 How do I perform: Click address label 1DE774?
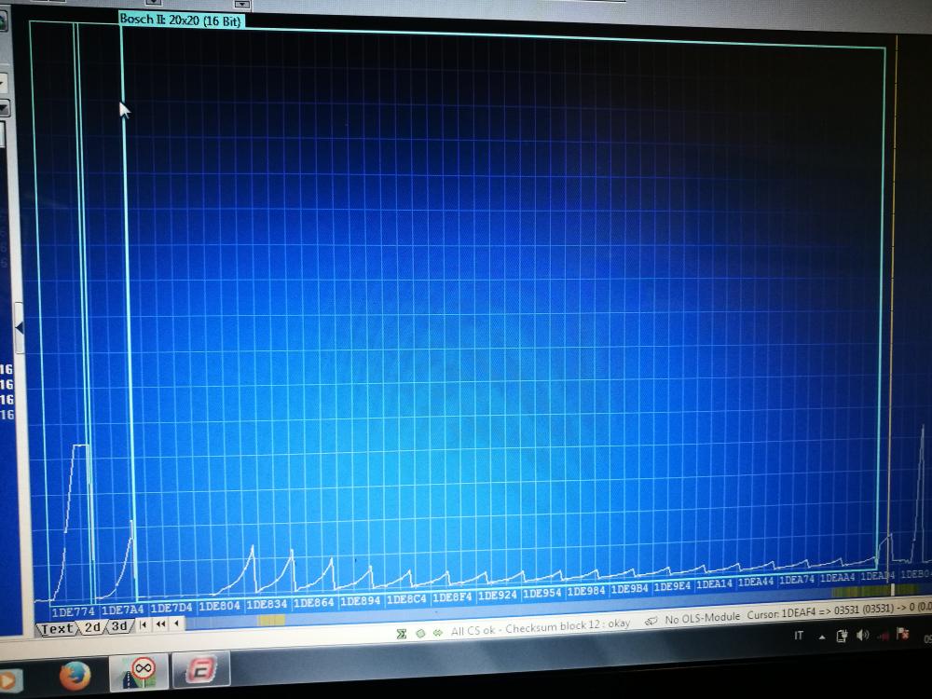[73, 611]
